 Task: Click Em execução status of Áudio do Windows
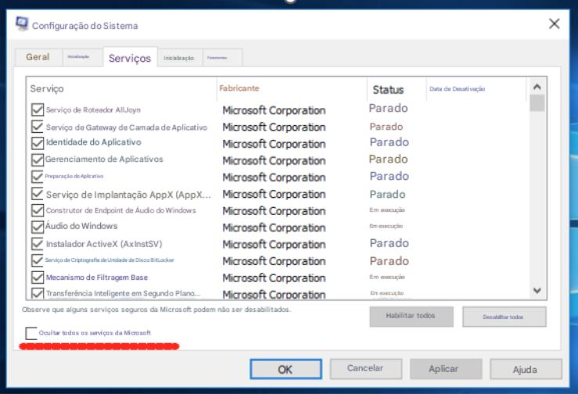point(386,226)
